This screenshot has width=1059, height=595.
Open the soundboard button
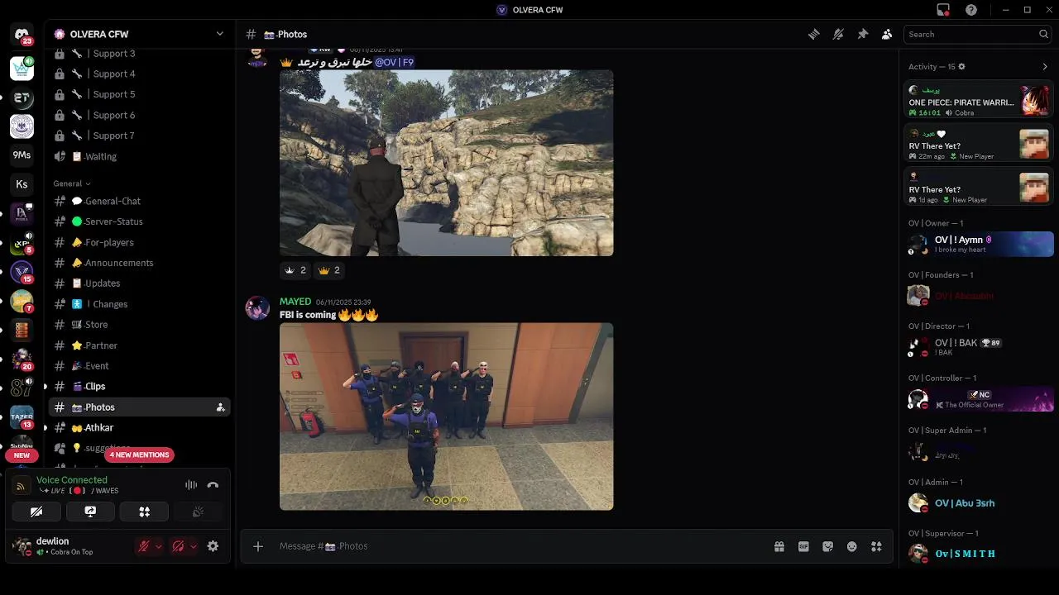[198, 512]
